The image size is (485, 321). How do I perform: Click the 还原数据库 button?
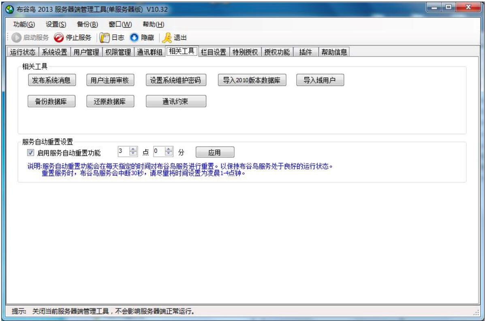coord(110,101)
